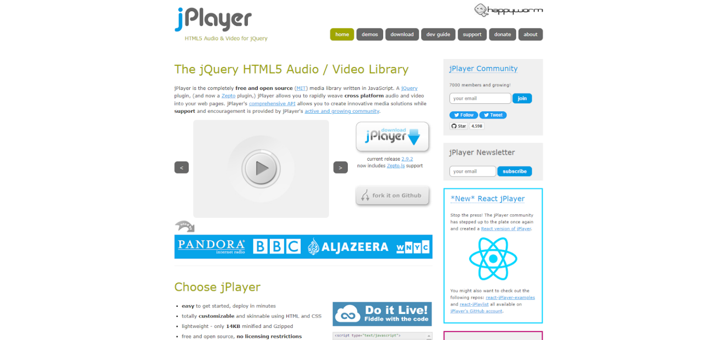
Task: Open the dev guide section
Action: pos(438,34)
